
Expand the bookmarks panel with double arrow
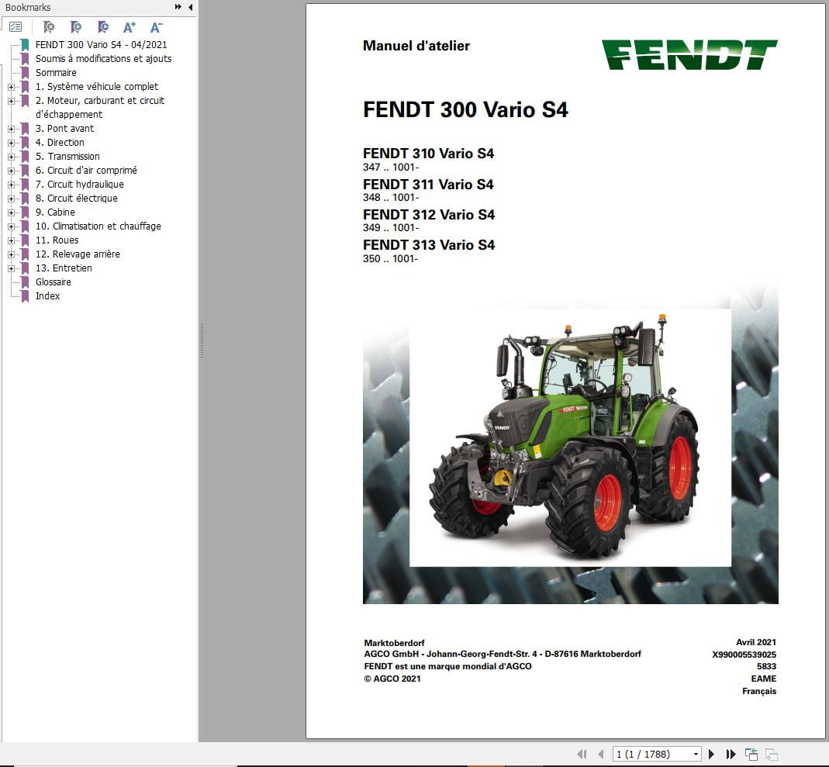pyautogui.click(x=178, y=7)
